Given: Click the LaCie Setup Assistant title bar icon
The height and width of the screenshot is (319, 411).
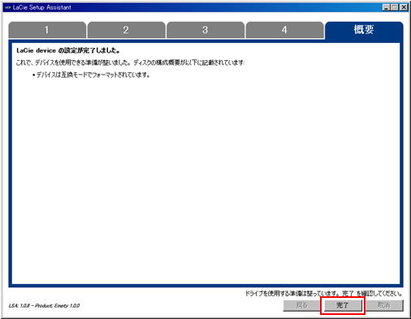Looking at the screenshot, I should tap(7, 7).
